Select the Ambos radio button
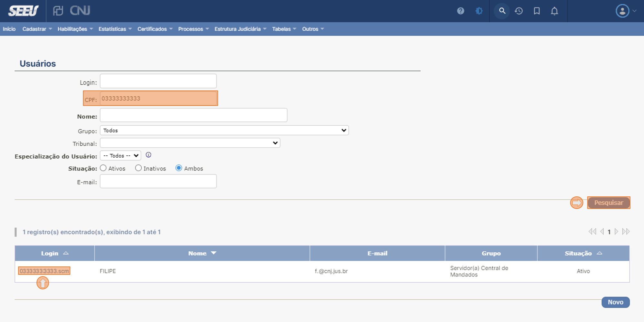The image size is (644, 322). click(179, 168)
